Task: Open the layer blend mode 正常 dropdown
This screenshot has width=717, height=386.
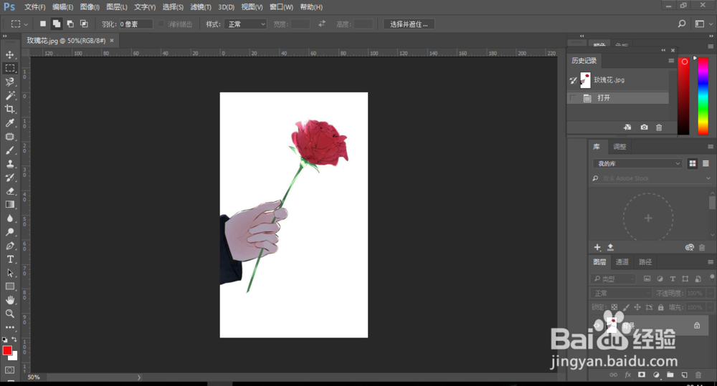Action: [621, 294]
